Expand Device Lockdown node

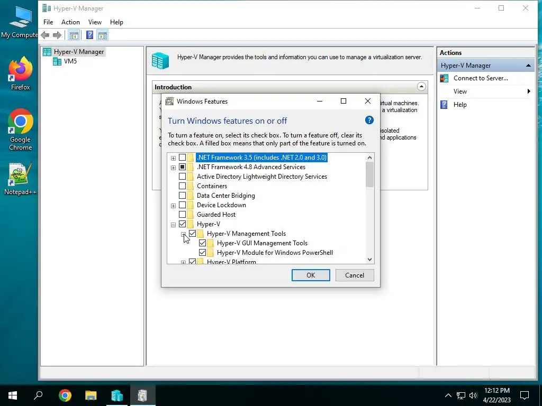click(x=173, y=206)
